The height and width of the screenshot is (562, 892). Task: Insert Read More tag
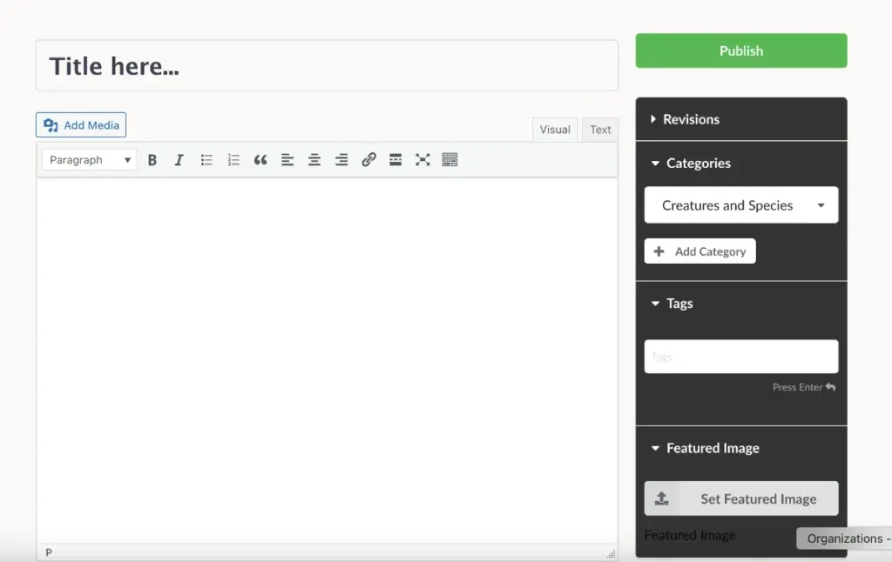point(395,160)
